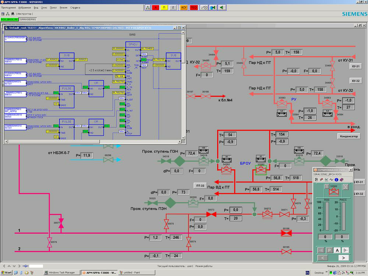Select mode 'P' in the faceplate
368x276 pixels.
(329, 250)
